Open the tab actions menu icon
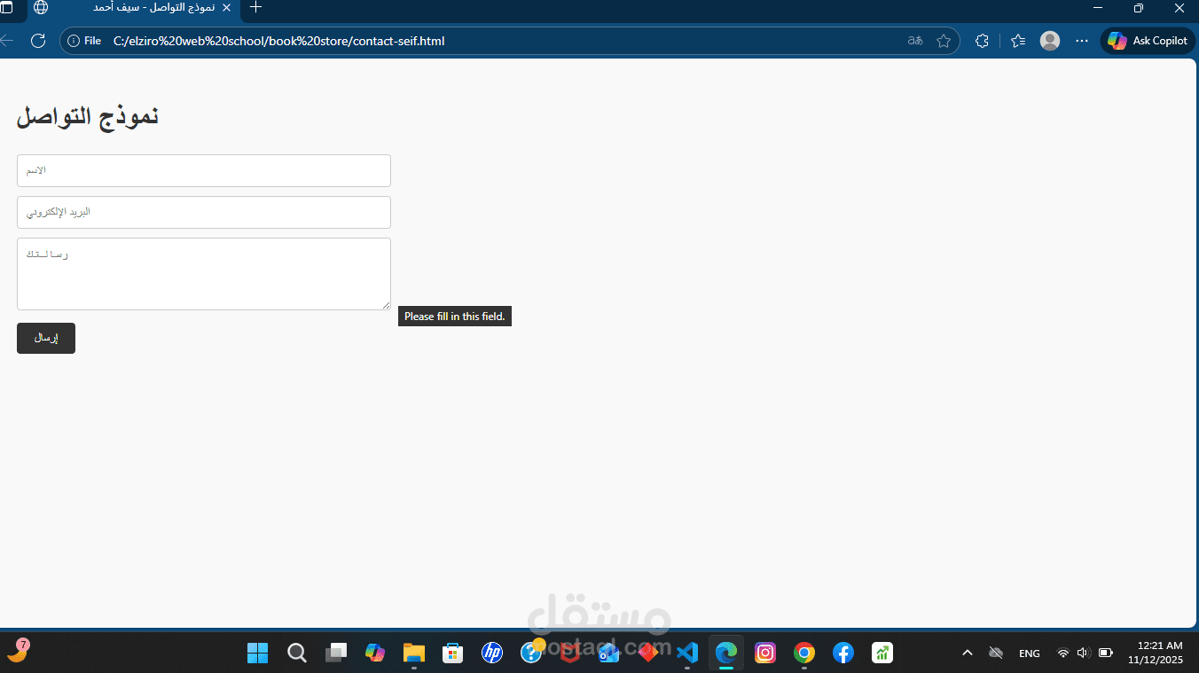Screen dimensions: 1199x673 6,8
